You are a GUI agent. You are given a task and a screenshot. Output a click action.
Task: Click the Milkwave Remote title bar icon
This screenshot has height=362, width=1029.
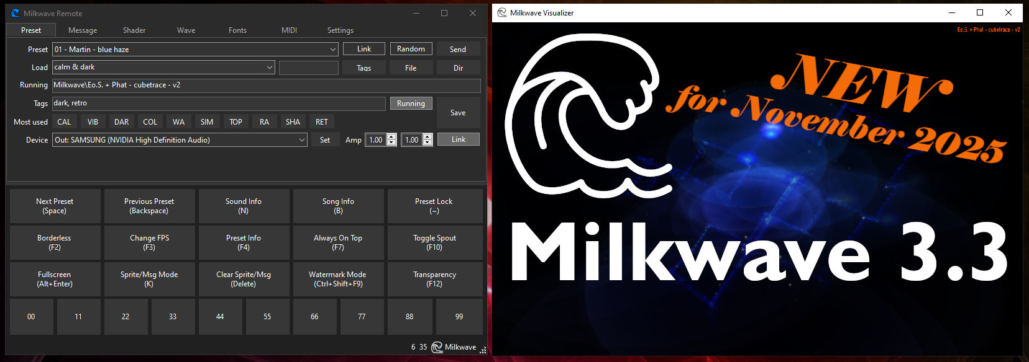(15, 13)
